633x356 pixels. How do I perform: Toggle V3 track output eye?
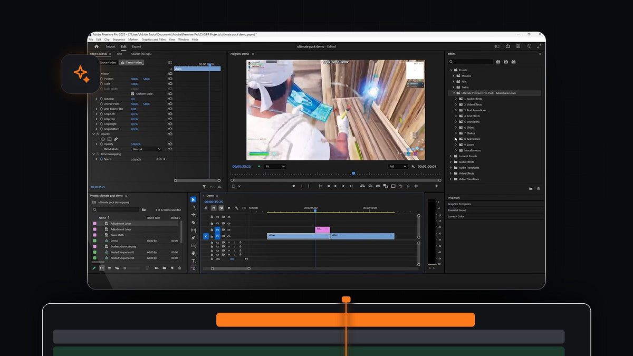coord(229,224)
